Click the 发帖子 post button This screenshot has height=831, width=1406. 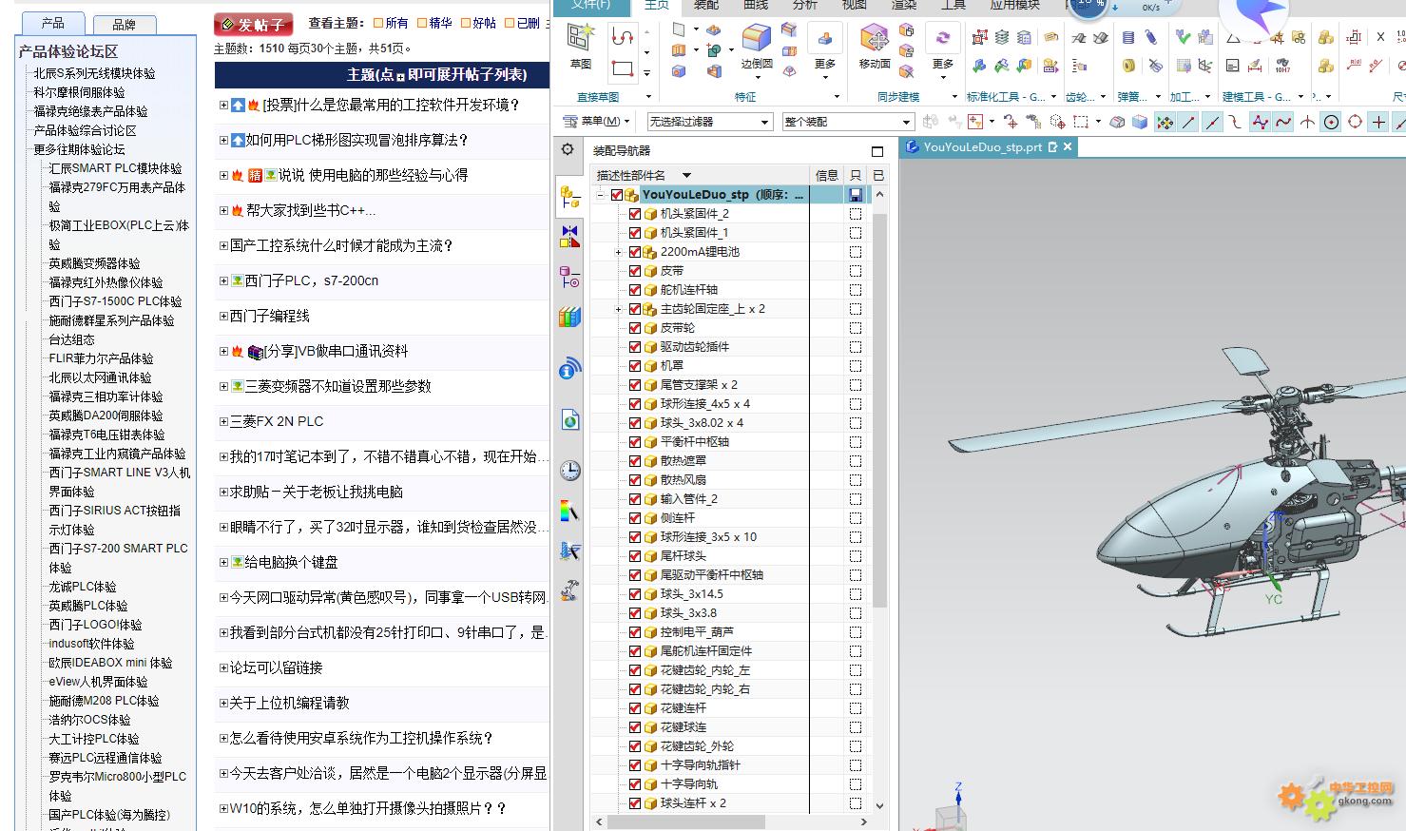[x=253, y=24]
